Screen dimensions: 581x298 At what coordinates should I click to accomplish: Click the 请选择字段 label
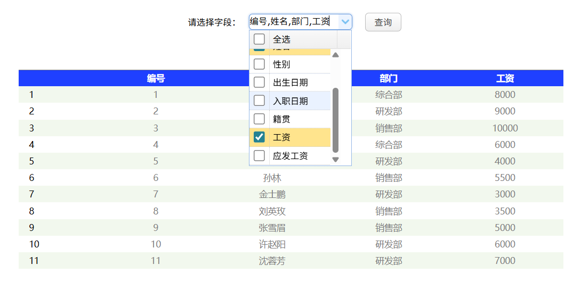click(212, 22)
